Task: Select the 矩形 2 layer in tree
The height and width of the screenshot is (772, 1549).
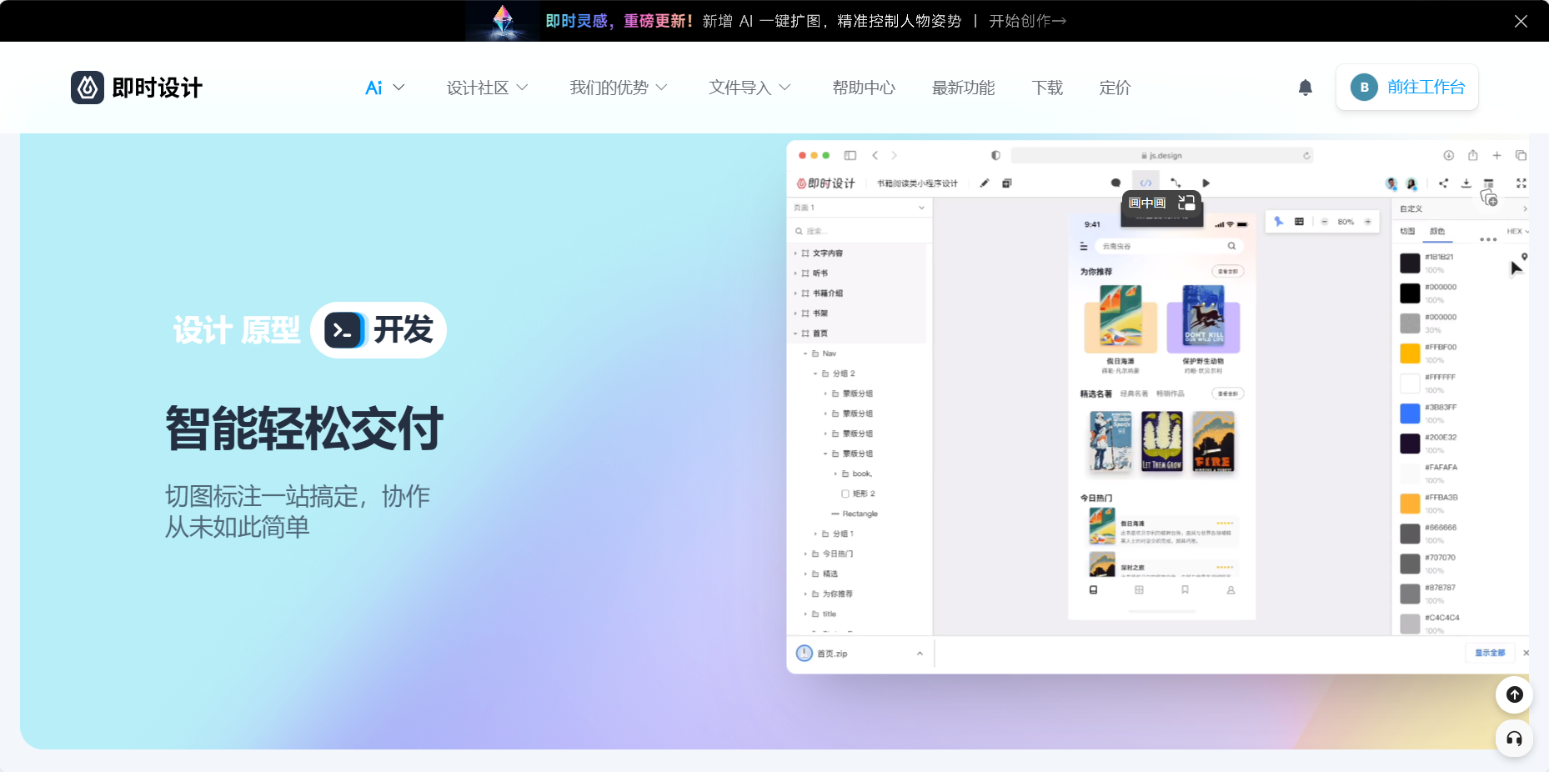Action: coord(864,494)
